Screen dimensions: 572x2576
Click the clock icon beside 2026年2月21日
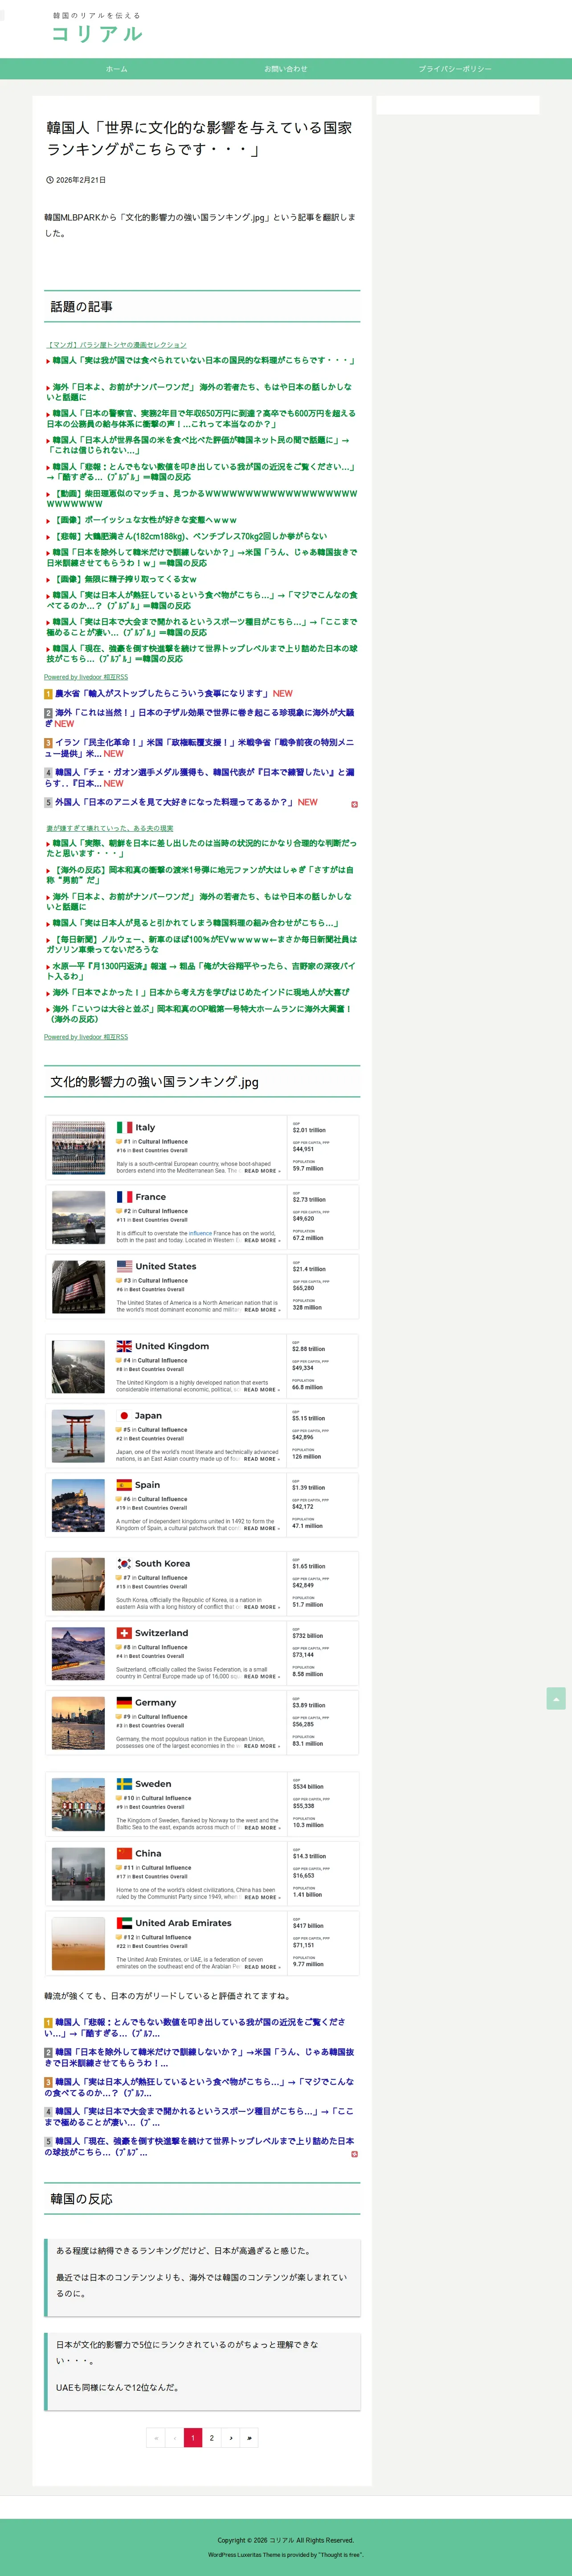[50, 180]
